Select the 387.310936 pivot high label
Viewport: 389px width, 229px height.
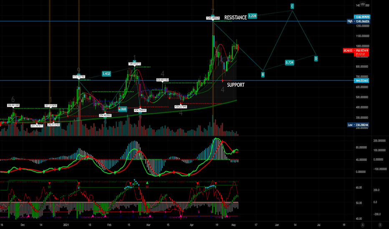(x=51, y=106)
